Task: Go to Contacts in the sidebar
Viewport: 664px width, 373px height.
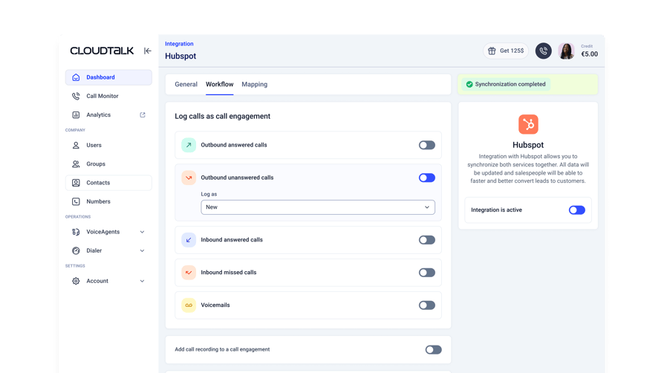Action: 108,183
